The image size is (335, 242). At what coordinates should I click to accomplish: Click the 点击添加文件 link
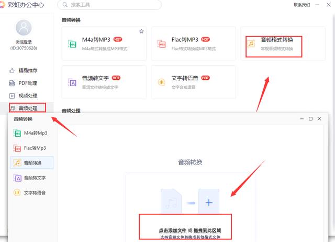[173, 231]
